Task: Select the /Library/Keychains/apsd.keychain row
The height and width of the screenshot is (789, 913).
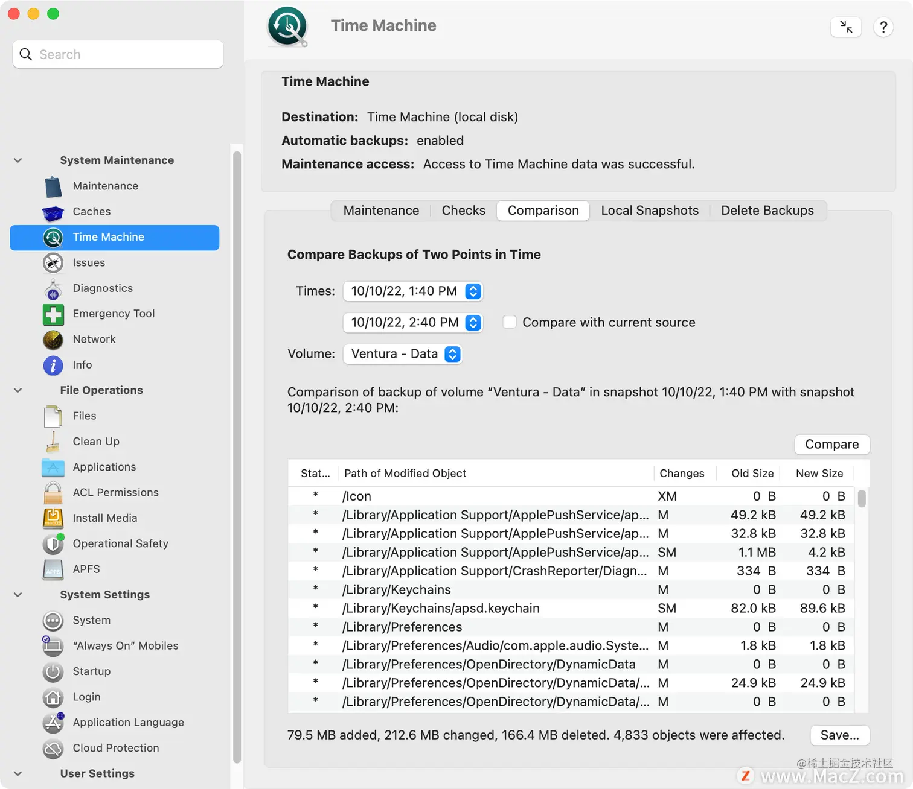Action: 571,609
